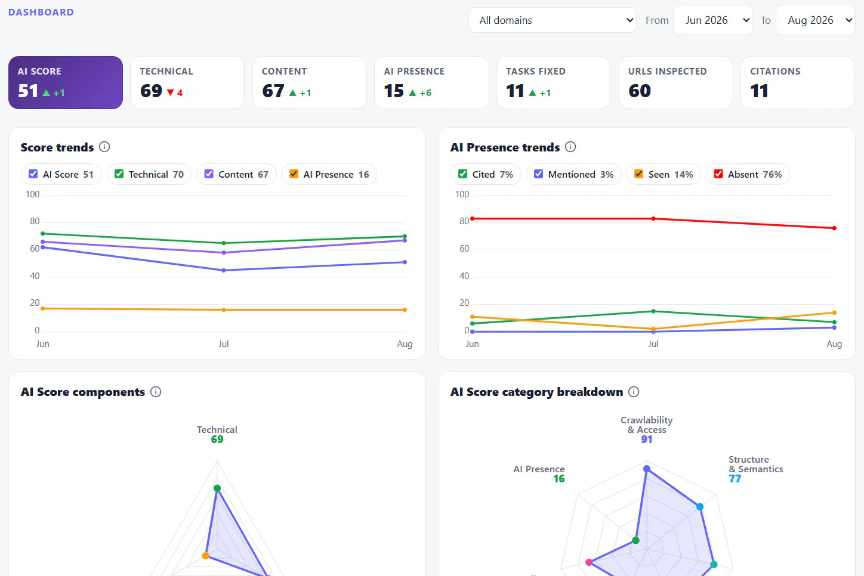The height and width of the screenshot is (576, 864).
Task: Uncheck the Content series checkbox
Action: coord(209,174)
